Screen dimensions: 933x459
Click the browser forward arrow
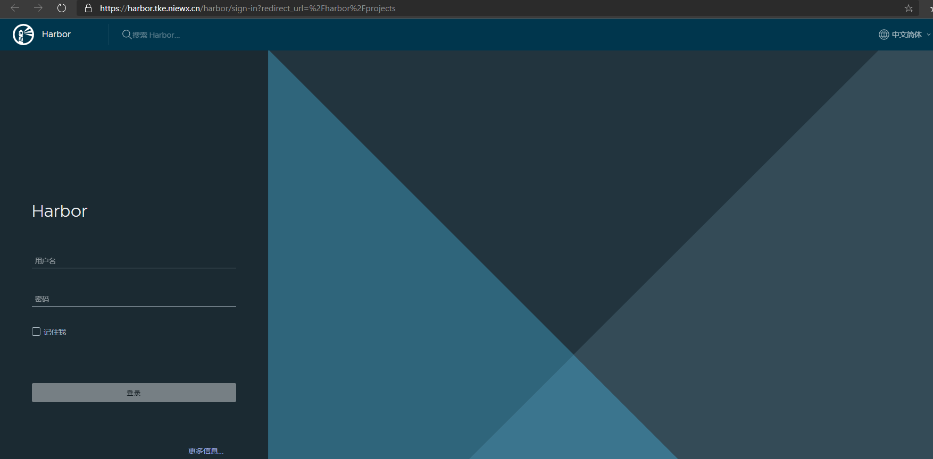tap(38, 8)
